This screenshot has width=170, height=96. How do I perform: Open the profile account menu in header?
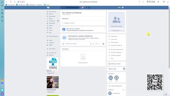click(122, 7)
